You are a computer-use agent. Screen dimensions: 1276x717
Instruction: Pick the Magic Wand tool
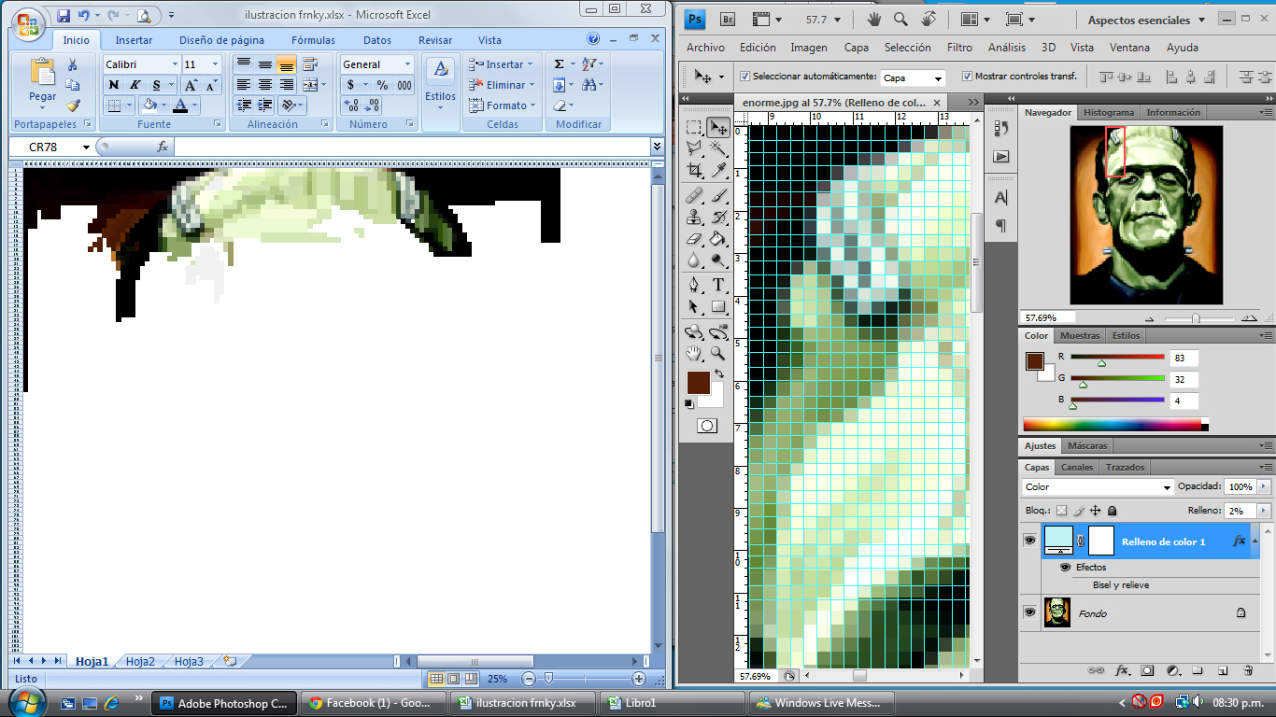click(x=718, y=148)
